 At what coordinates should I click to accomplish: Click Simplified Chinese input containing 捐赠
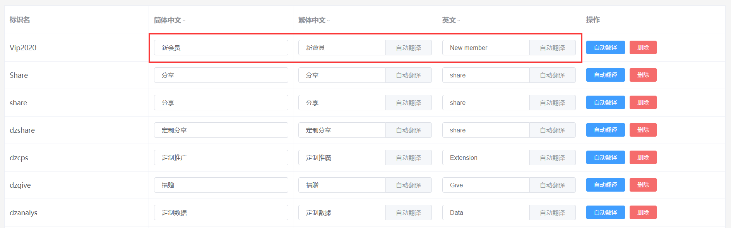point(221,185)
